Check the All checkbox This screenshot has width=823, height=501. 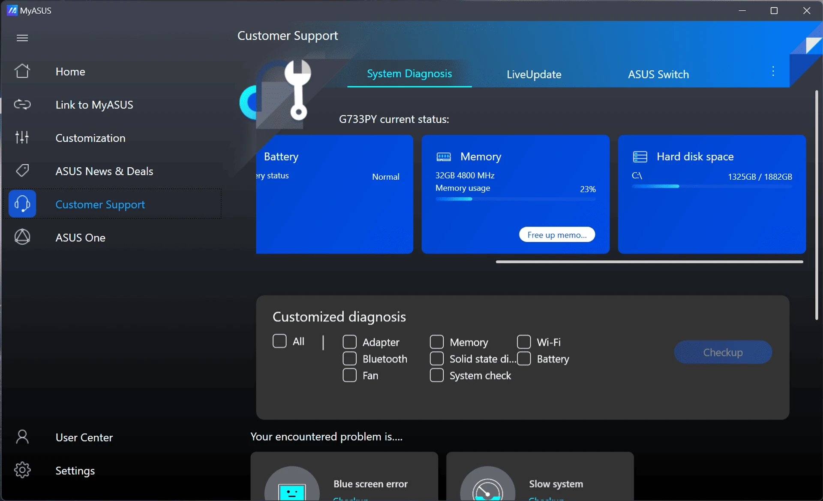pyautogui.click(x=279, y=341)
